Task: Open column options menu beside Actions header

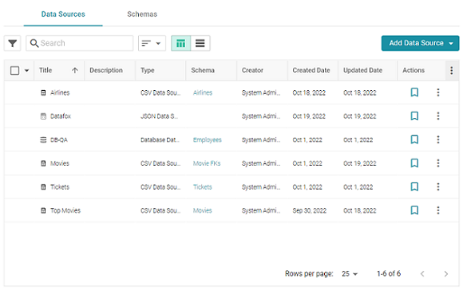Action: click(x=451, y=70)
